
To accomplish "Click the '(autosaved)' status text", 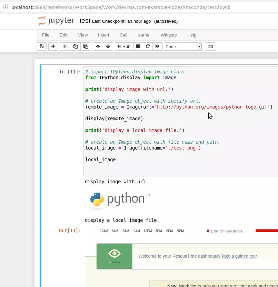I will (166, 21).
